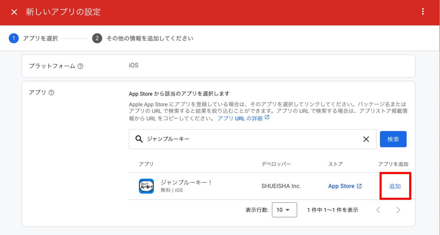Click the プラットフォーム label
The height and width of the screenshot is (235, 440).
coord(52,66)
